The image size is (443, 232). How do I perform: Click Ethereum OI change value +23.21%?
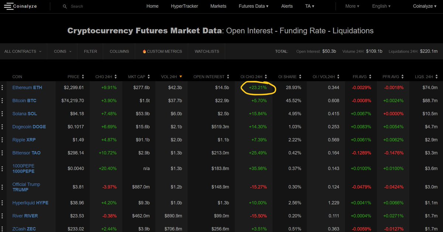pyautogui.click(x=258, y=88)
